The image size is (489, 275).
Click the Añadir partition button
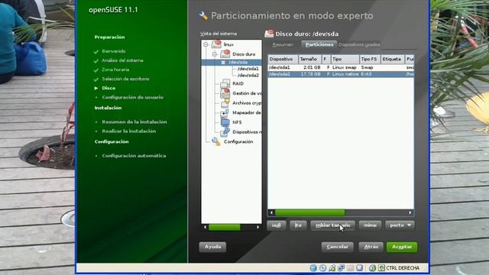pyautogui.click(x=277, y=225)
